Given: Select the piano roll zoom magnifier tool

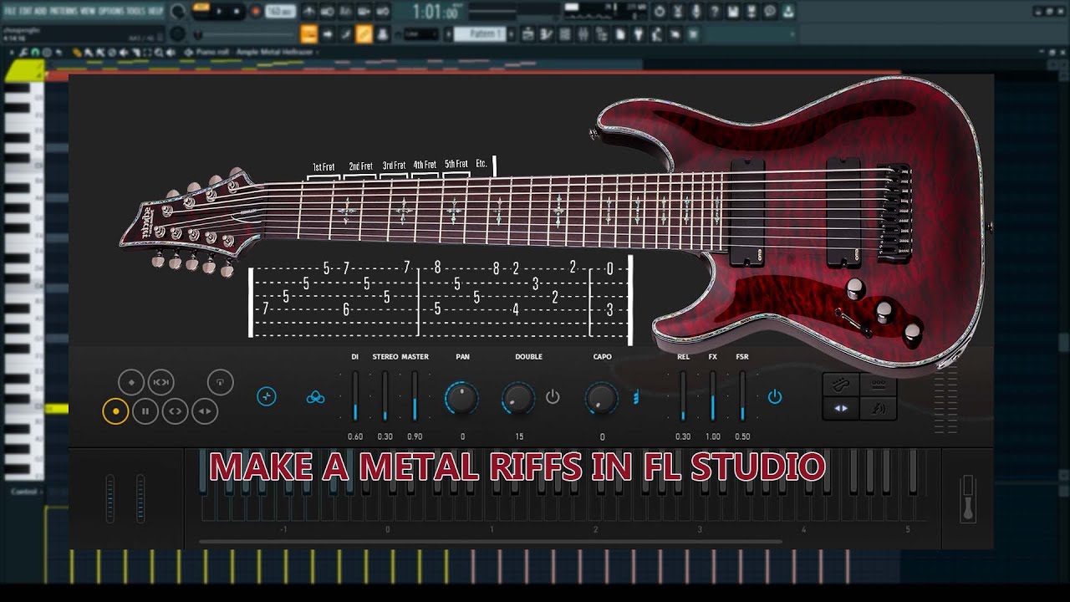Looking at the screenshot, I should click(158, 52).
